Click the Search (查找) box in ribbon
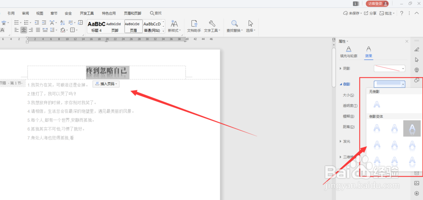This screenshot has height=200, width=423. pos(156,13)
